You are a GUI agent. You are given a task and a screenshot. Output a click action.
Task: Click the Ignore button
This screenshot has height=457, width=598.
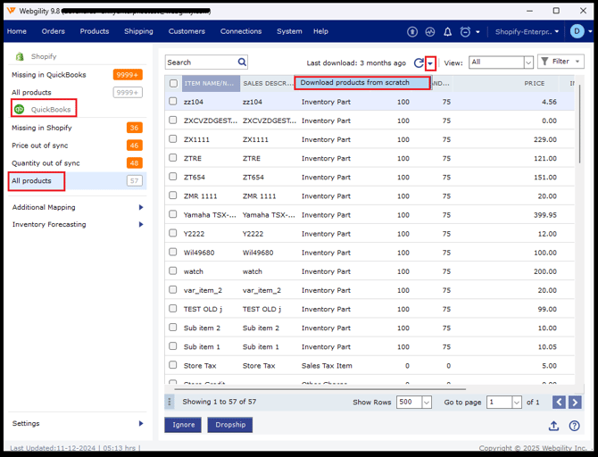[183, 425]
